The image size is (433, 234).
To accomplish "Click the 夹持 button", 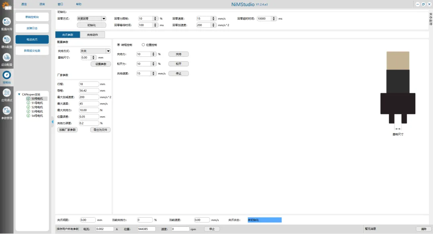I will (179, 54).
